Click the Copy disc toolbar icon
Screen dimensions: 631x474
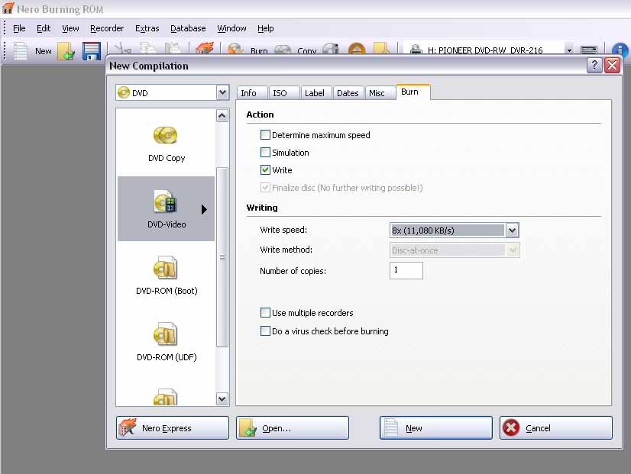tap(283, 50)
